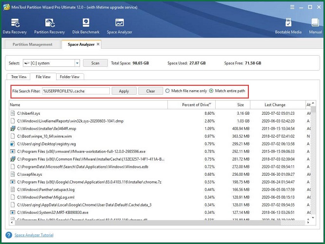Image resolution: width=325 pixels, height=244 pixels.
Task: Click the 272.00 MB size value
Action: [x=241, y=167]
